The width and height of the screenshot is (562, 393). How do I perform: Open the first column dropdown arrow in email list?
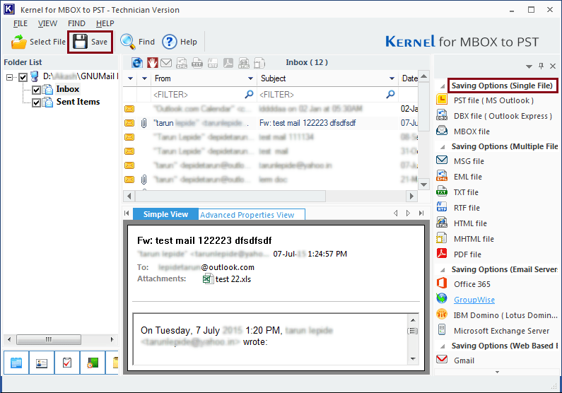coord(130,78)
